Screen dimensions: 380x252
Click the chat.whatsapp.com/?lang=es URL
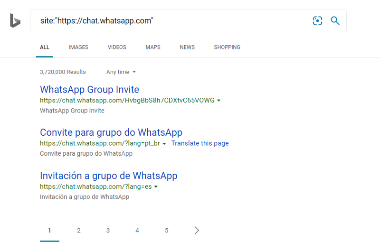[96, 187]
